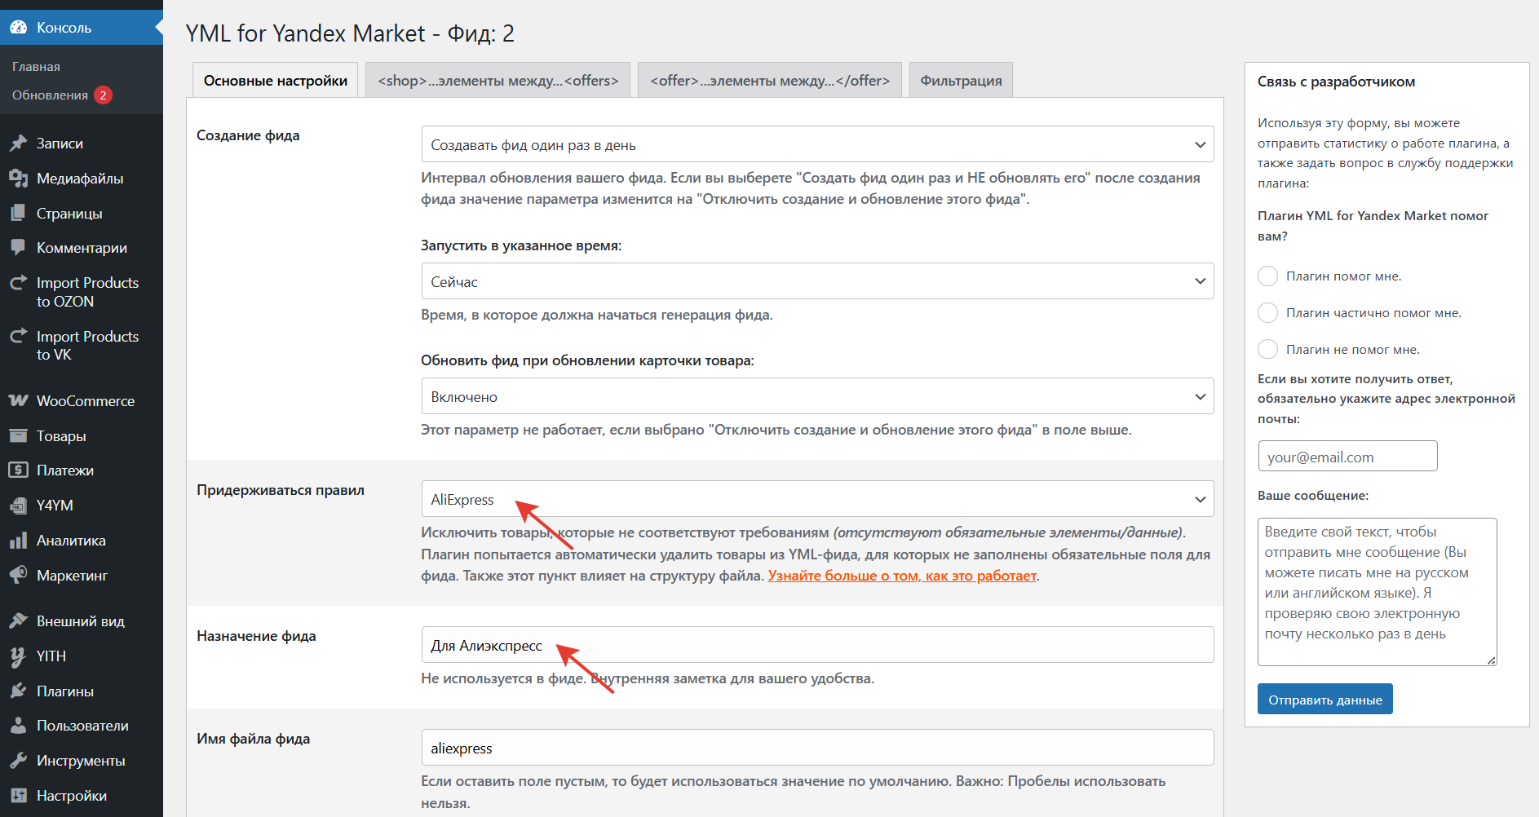Click the Payments icon in sidebar
Viewport: 1539px width, 817px height.
(18, 470)
